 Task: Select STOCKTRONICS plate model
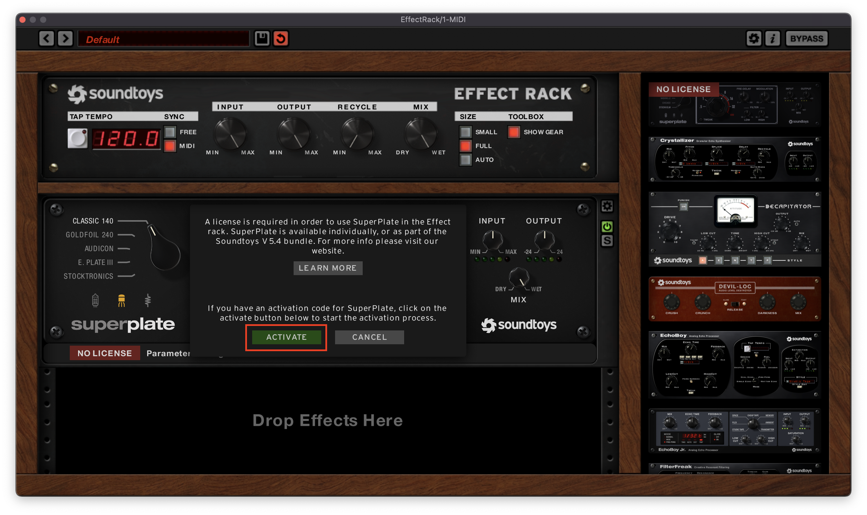coord(88,277)
